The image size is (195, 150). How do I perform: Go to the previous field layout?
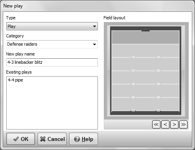click(166, 124)
